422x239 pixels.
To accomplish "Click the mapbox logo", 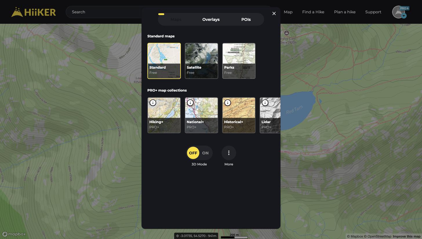I will pyautogui.click(x=14, y=234).
